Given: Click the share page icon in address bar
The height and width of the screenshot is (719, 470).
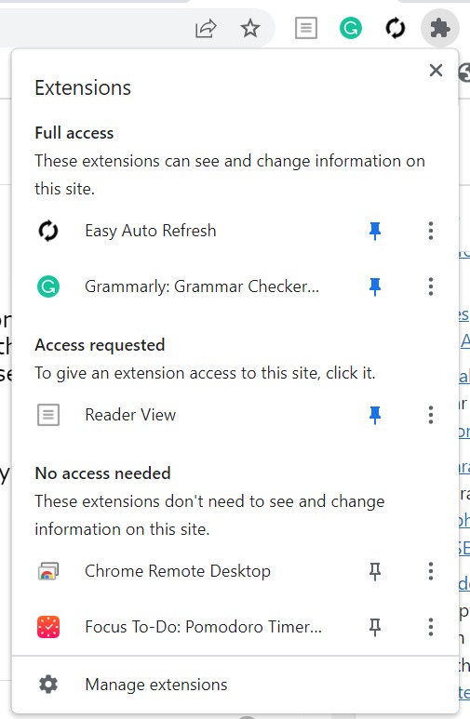Looking at the screenshot, I should coord(206,29).
